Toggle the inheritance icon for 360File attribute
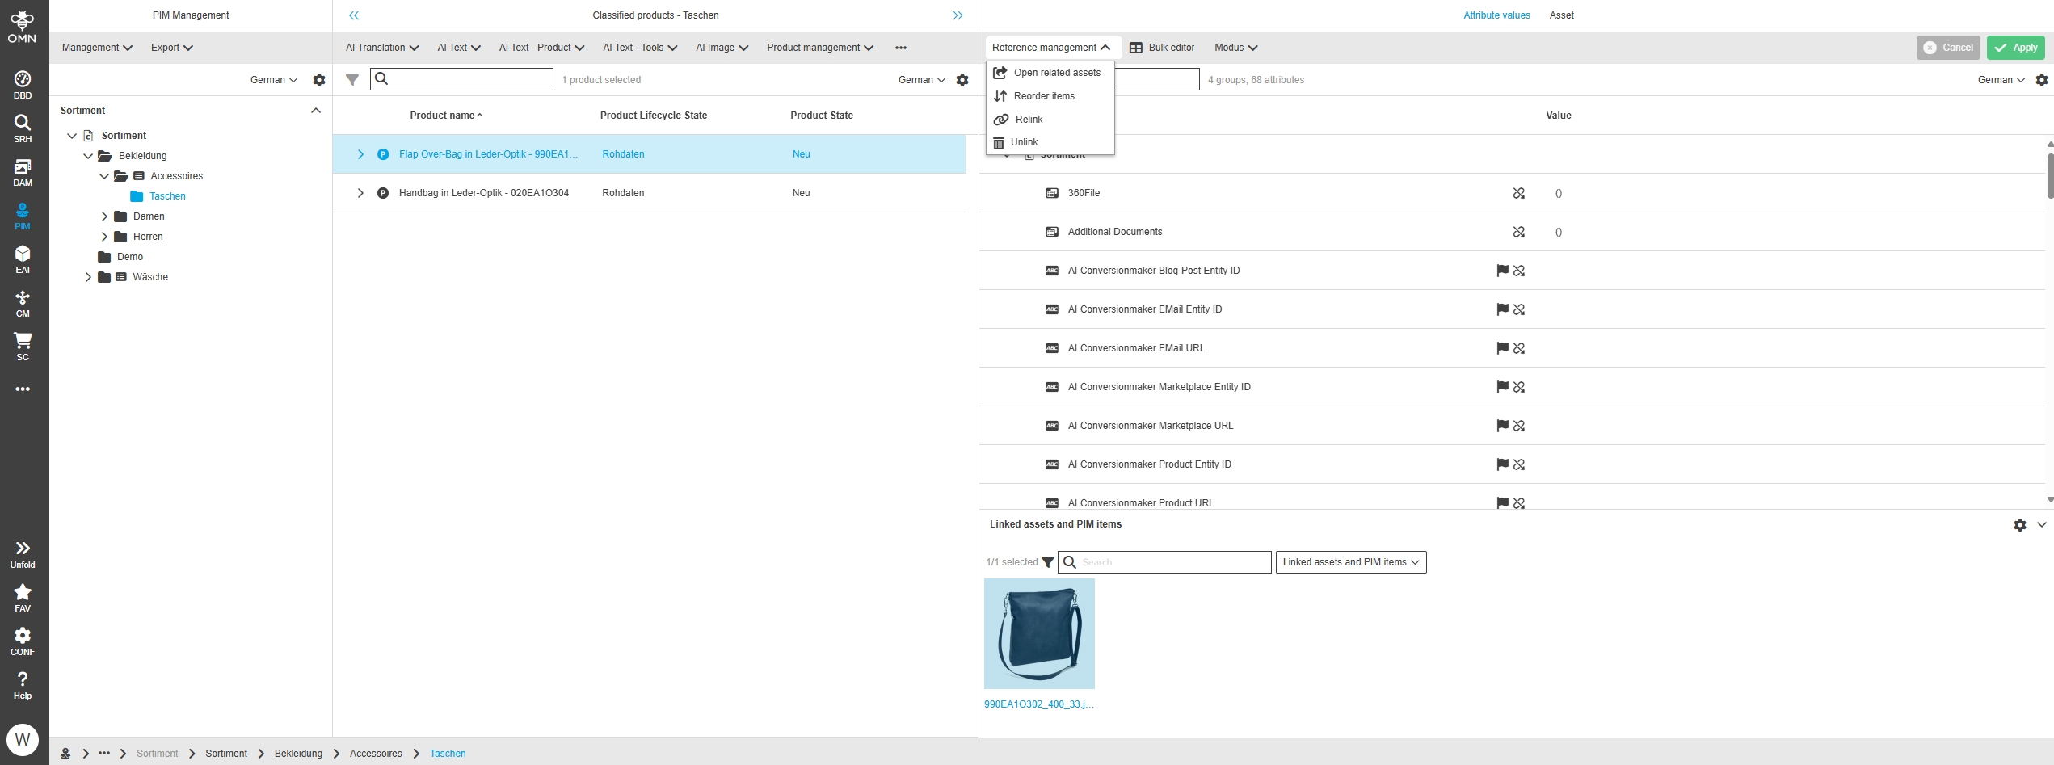 (1519, 193)
